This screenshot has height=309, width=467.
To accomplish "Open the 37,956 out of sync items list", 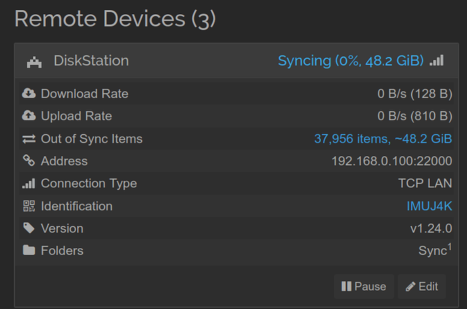I will click(383, 139).
